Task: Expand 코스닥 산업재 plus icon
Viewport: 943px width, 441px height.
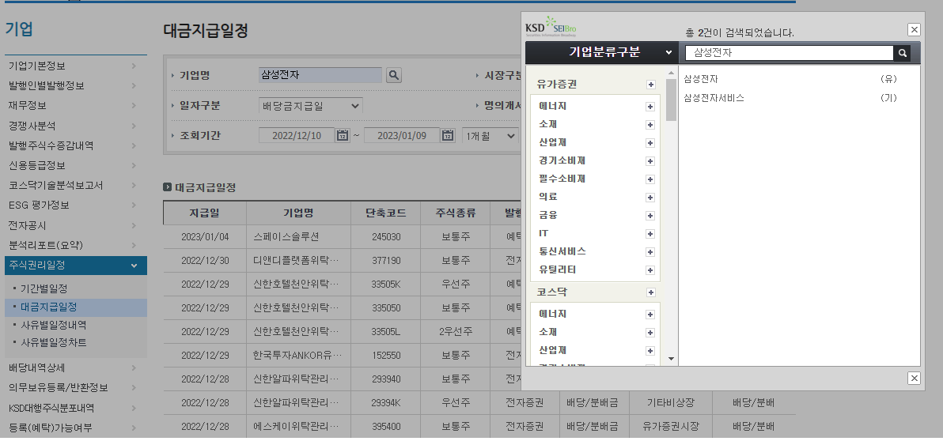Action: coord(650,351)
